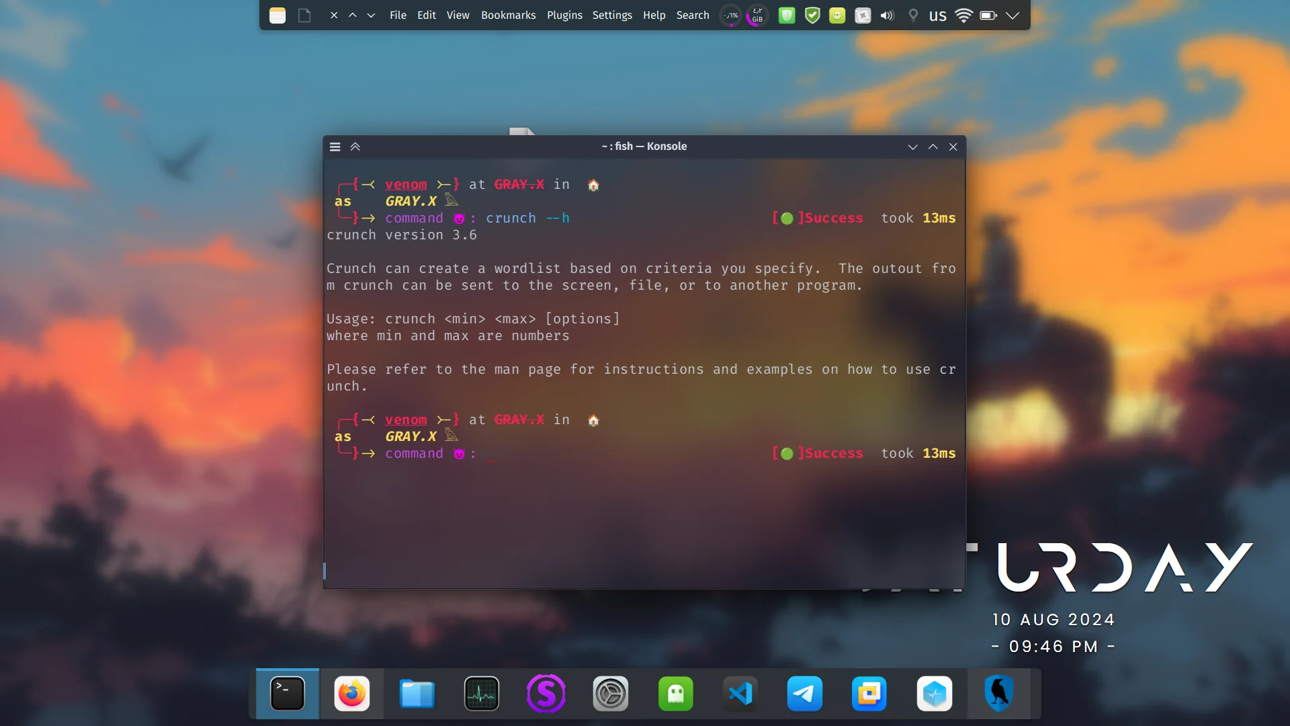Open Konsole hamburger menu in title bar
This screenshot has width=1290, height=726.
point(335,147)
